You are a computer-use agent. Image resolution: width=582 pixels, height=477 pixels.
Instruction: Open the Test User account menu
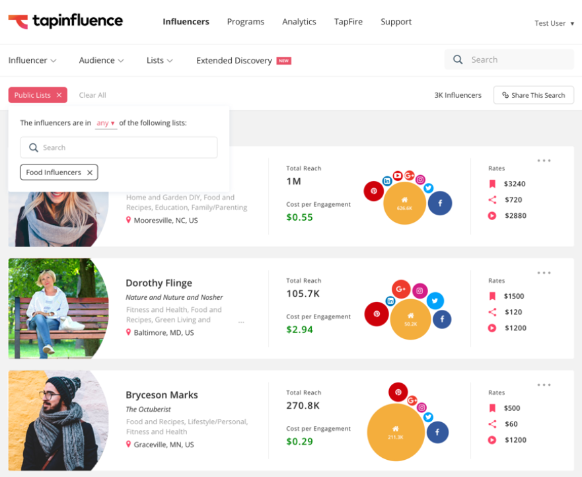(554, 23)
